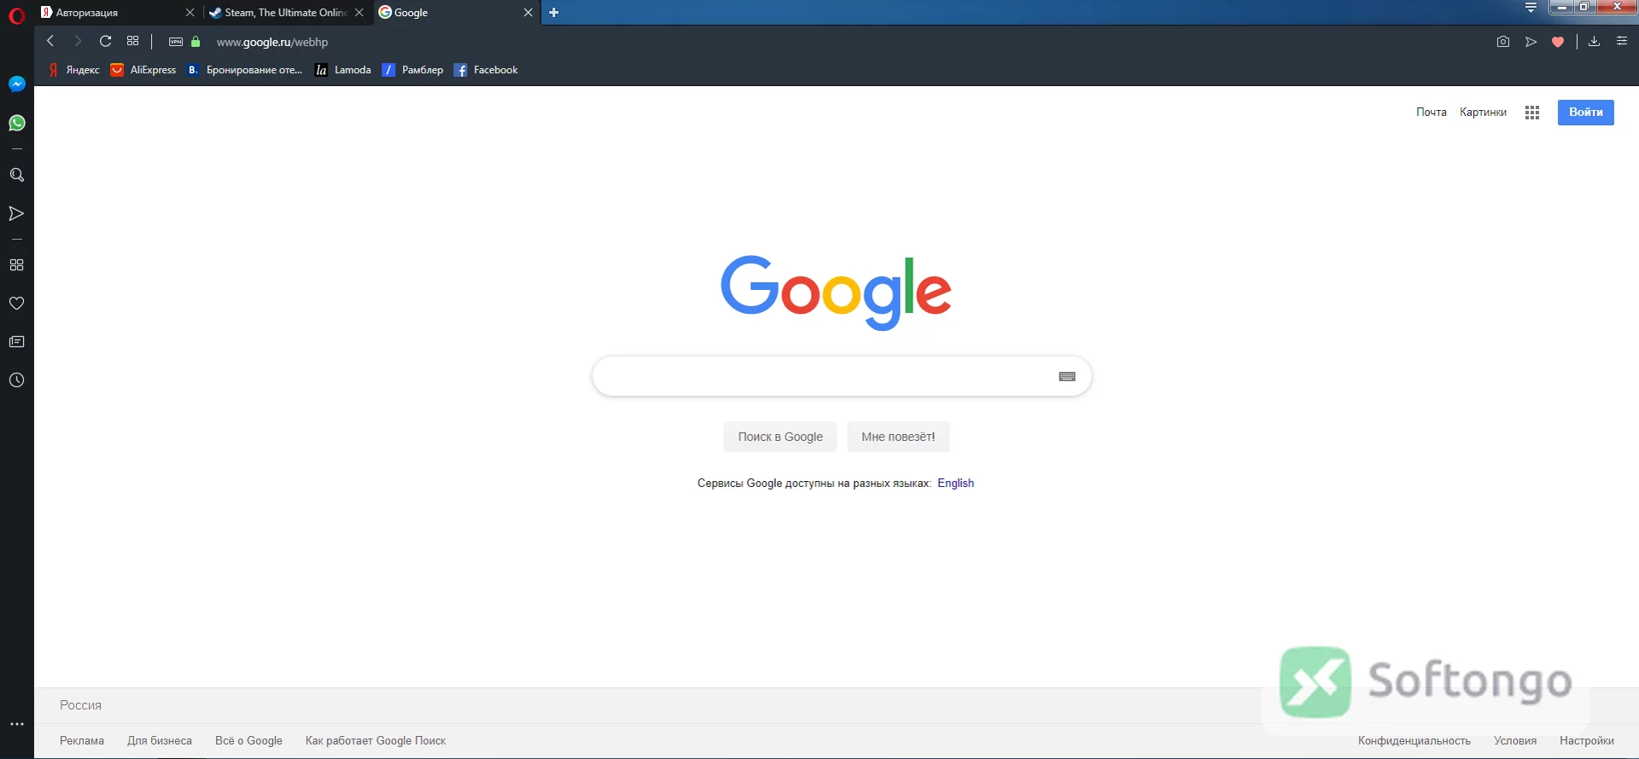This screenshot has width=1639, height=759.
Task: Open WhatsApp in the Opera sidebar
Action: (x=16, y=123)
